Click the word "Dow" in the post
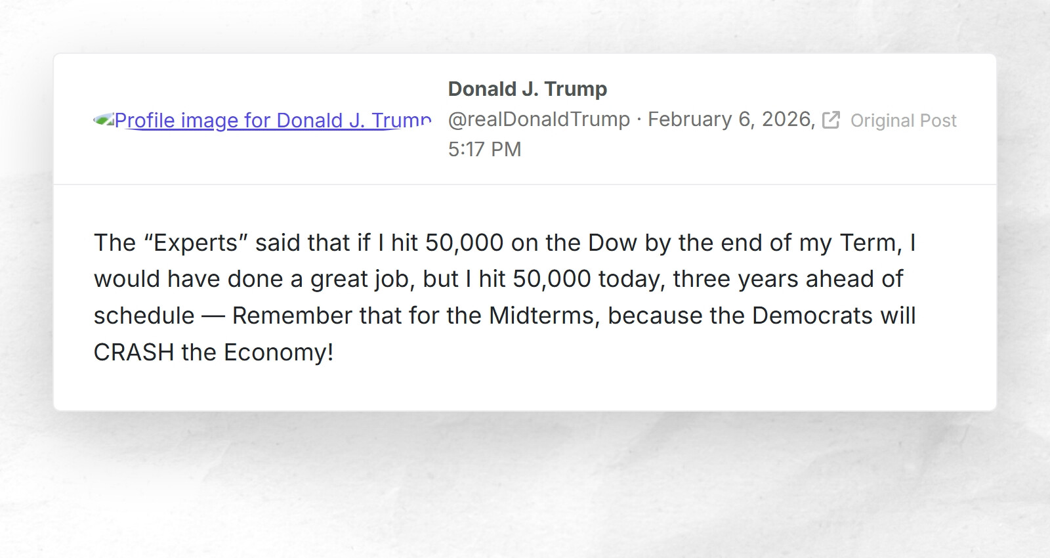 (612, 243)
